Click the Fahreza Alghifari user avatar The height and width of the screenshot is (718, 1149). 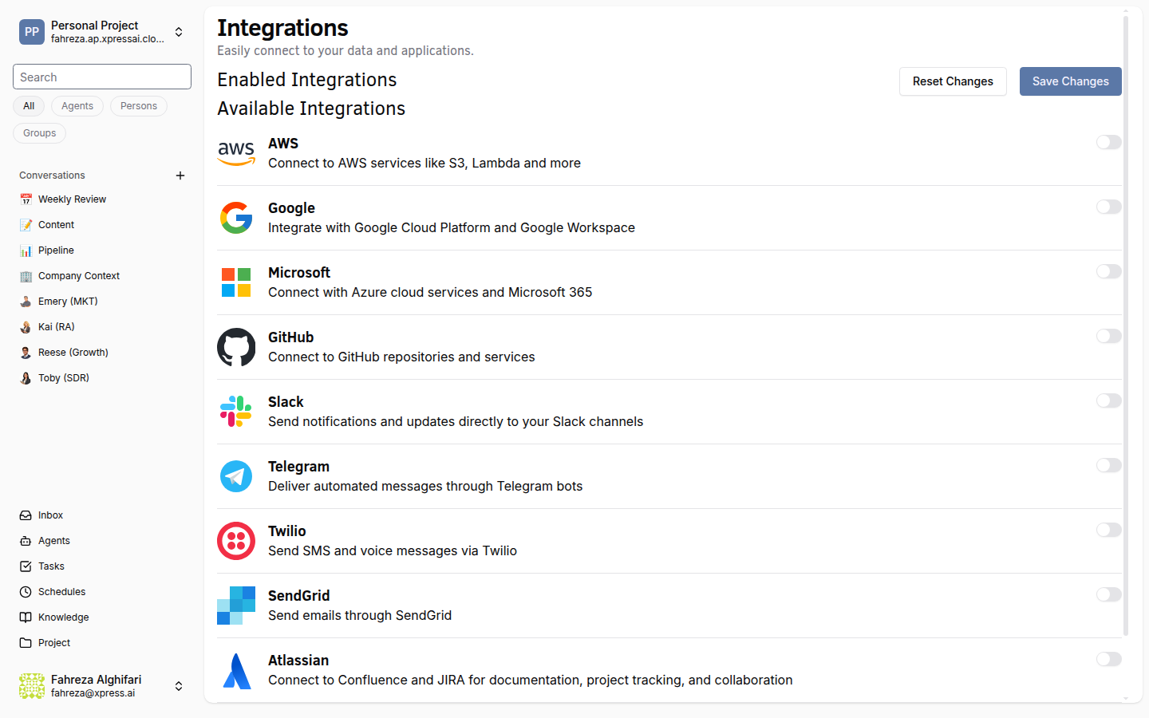pyautogui.click(x=32, y=686)
